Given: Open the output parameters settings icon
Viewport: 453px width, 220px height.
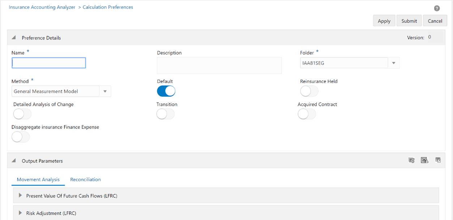Looking at the screenshot, I should coord(411,160).
